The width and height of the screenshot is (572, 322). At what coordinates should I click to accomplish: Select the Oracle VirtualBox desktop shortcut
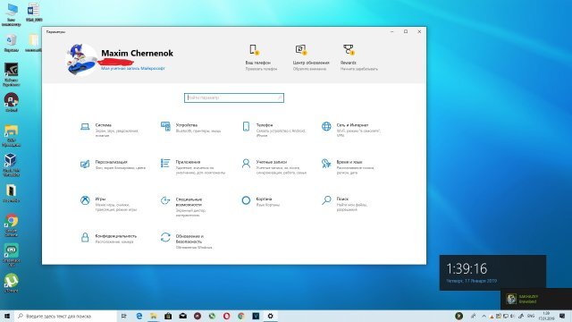[11, 165]
